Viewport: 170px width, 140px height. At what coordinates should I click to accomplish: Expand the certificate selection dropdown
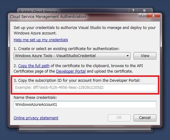(72, 56)
